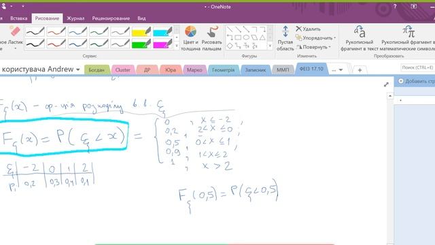
Task: Pick the thin green pen
Action: coord(99,31)
